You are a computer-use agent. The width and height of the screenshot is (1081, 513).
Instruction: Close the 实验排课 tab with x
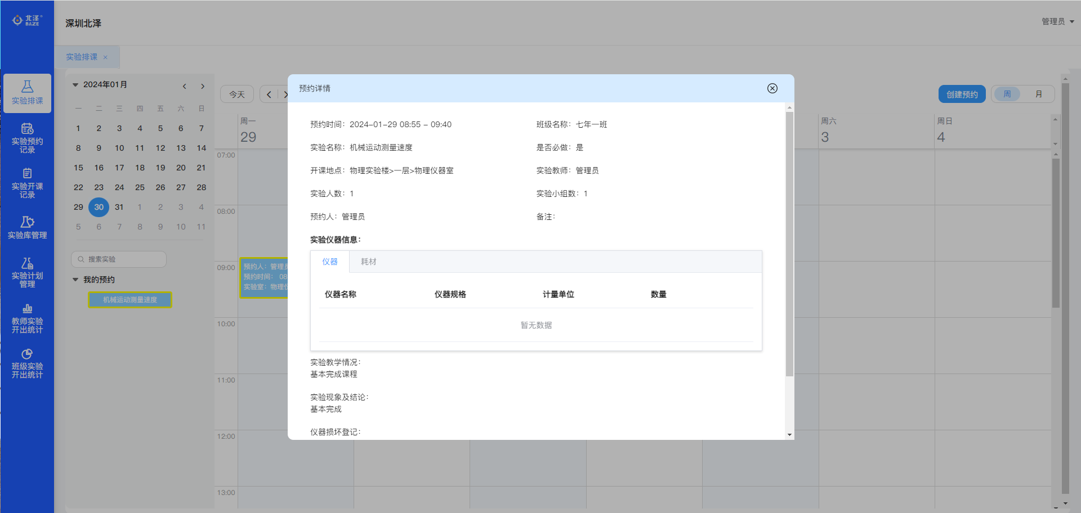pos(105,57)
